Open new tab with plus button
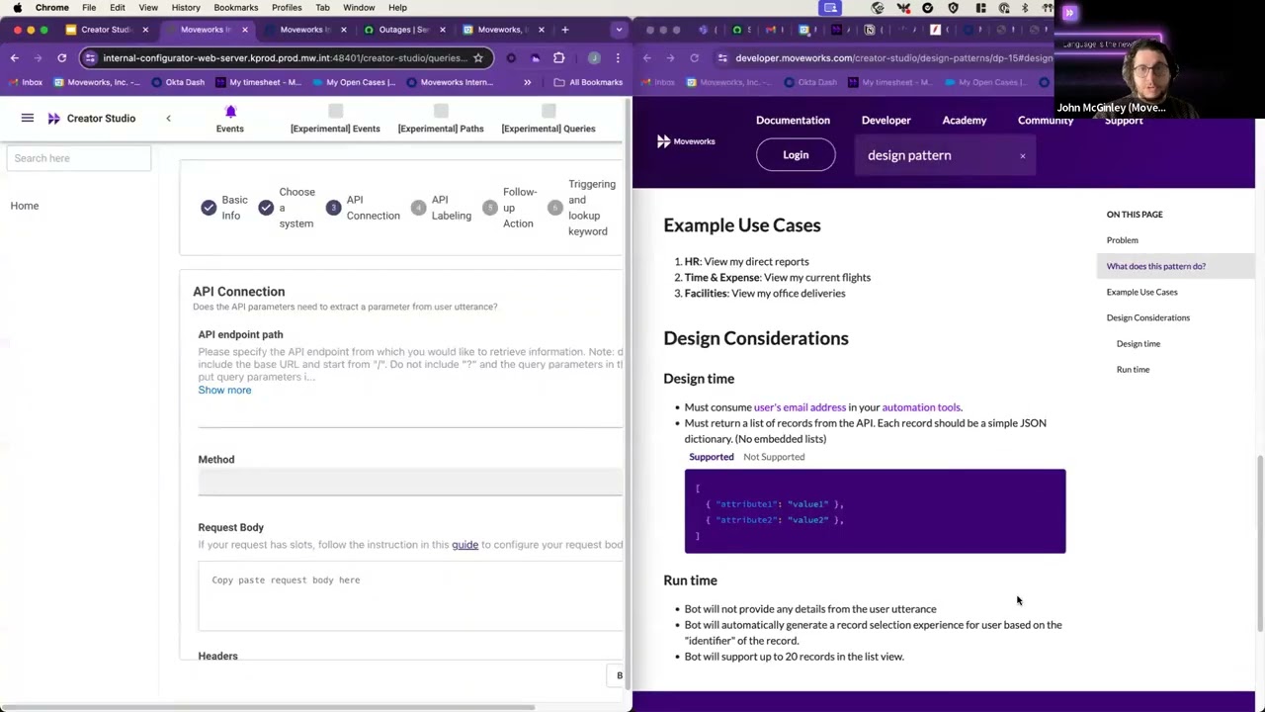This screenshot has height=712, width=1265. 564,30
